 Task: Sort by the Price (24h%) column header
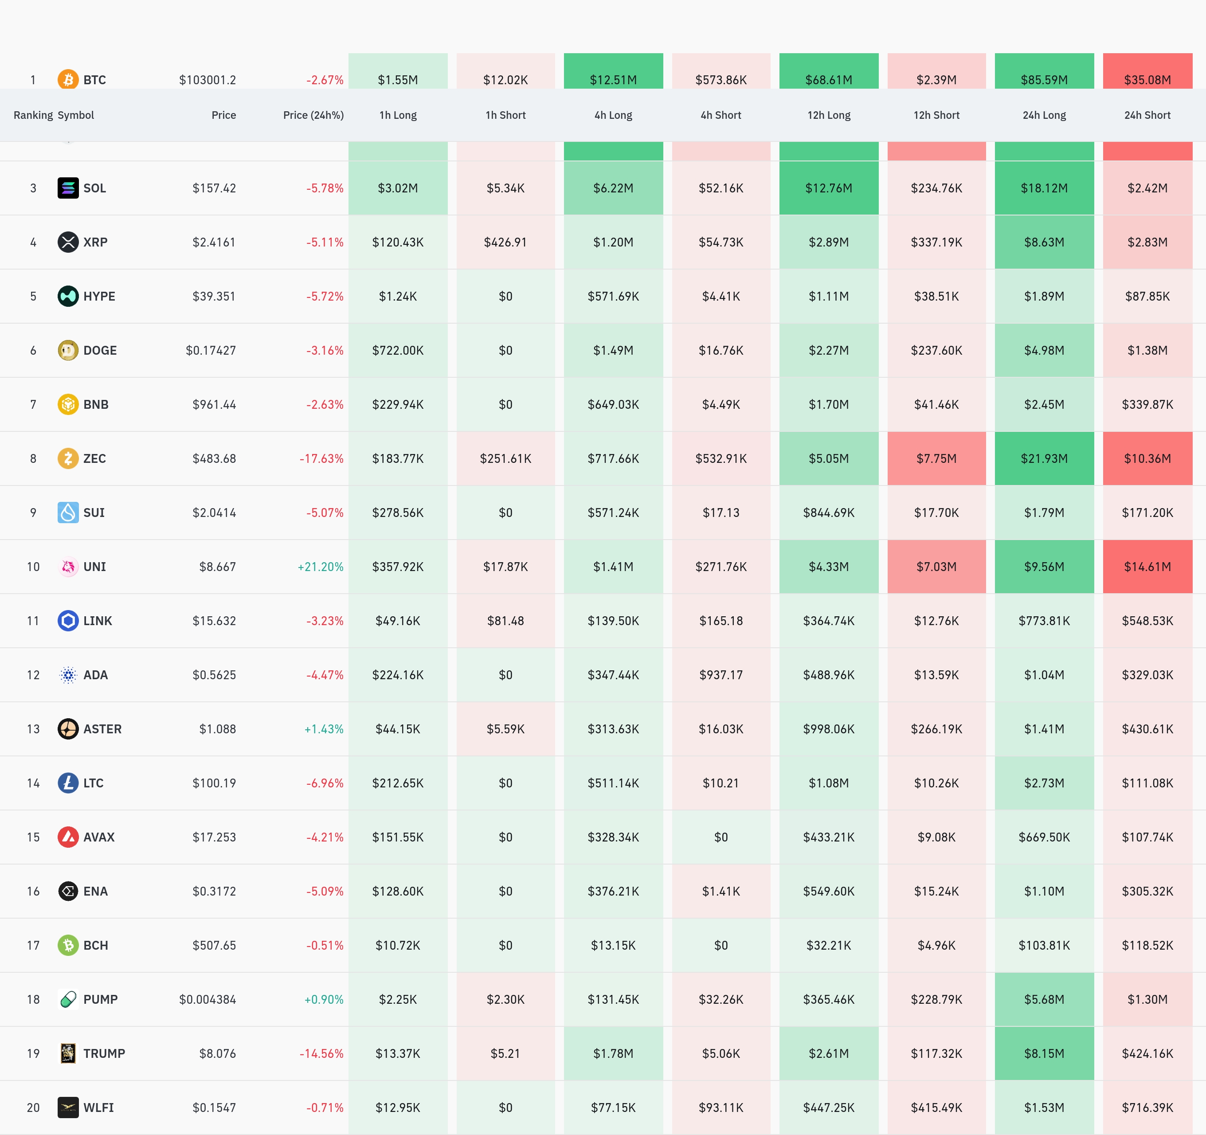[313, 115]
